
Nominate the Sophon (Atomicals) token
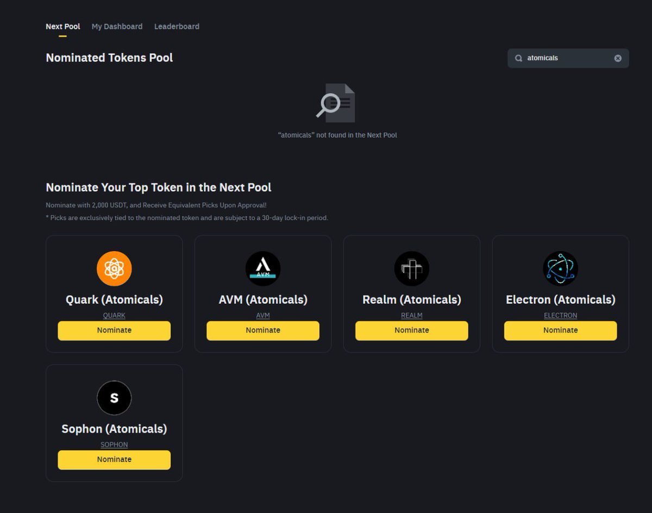(x=114, y=460)
